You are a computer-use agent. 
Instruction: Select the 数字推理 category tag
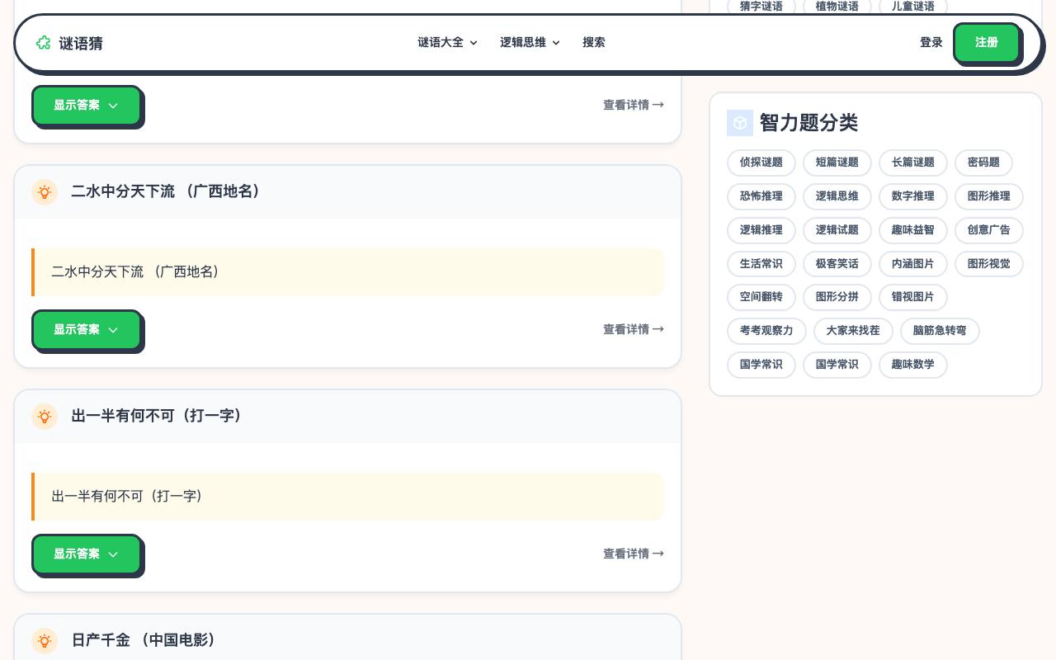913,196
